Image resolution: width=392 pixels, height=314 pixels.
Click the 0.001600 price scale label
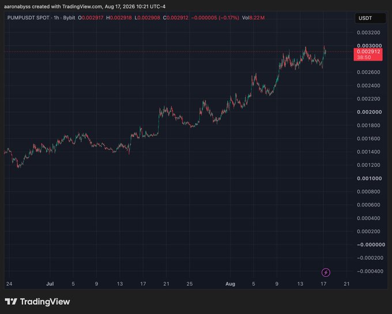click(368, 139)
